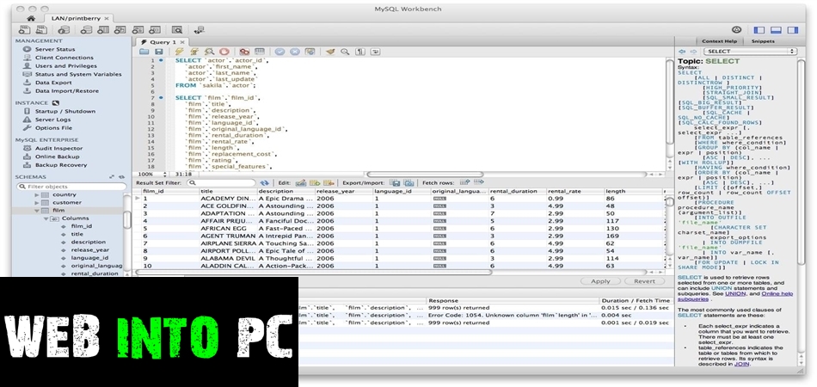Execute query with lightning bolt icon
The height and width of the screenshot is (387, 817).
pos(179,52)
